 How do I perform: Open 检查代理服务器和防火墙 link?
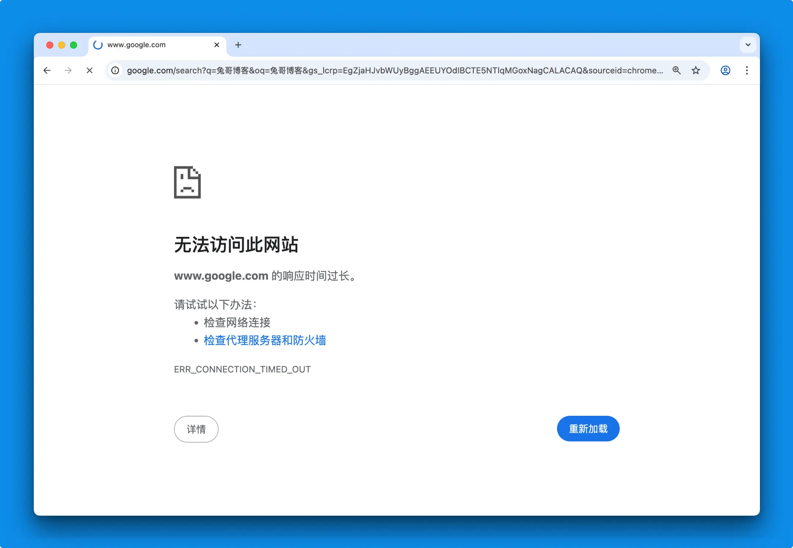pyautogui.click(x=265, y=340)
